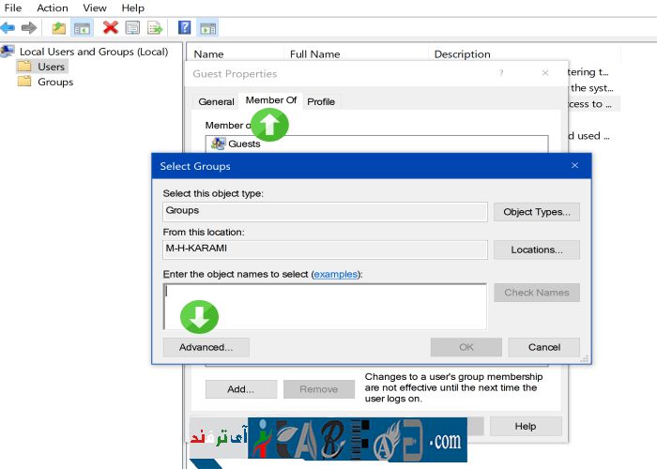The width and height of the screenshot is (657, 469).
Task: Click the blue Help question mark icon
Action: point(185,28)
